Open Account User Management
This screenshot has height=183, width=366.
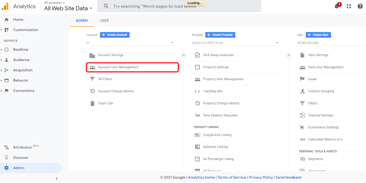coord(132,67)
